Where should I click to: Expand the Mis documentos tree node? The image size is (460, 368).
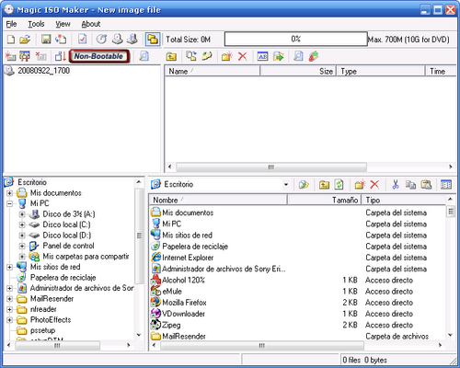[9, 193]
